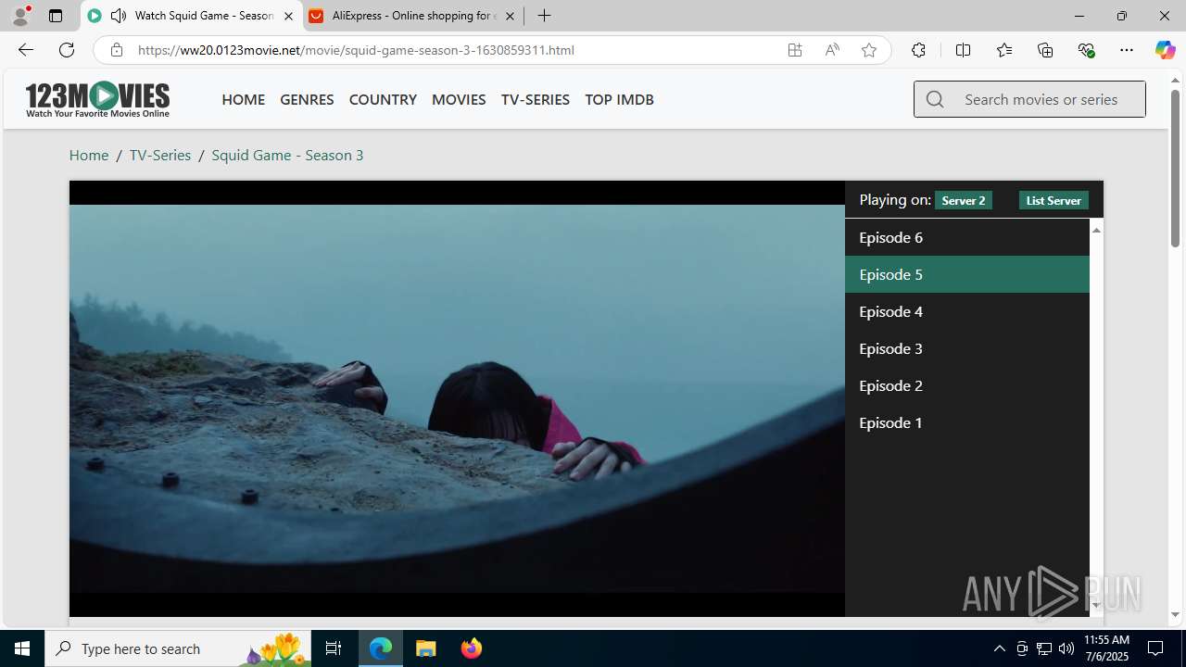Close the Squid Game tab

288,16
